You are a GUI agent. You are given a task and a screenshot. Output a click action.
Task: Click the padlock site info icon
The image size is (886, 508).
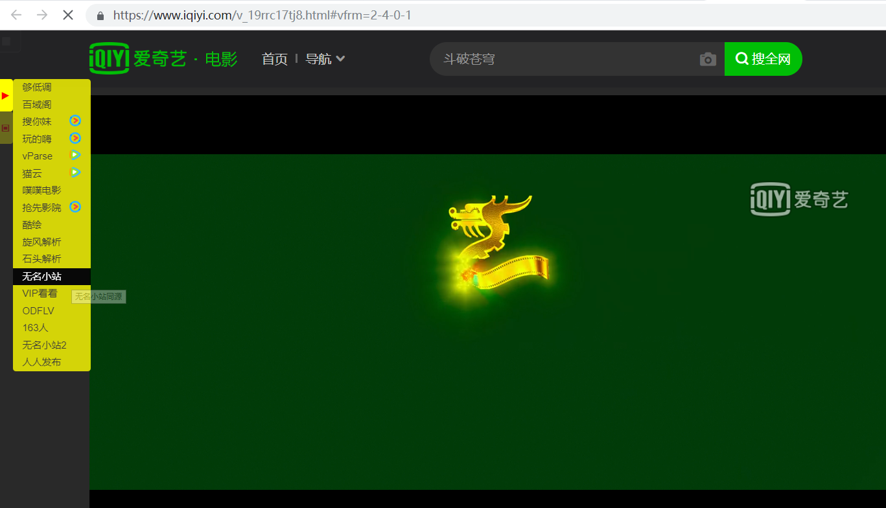pyautogui.click(x=100, y=15)
